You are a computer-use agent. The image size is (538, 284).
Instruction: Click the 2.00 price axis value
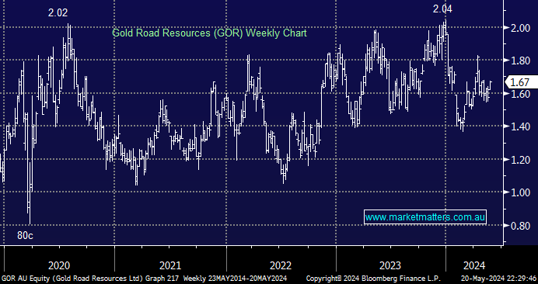pyautogui.click(x=520, y=28)
